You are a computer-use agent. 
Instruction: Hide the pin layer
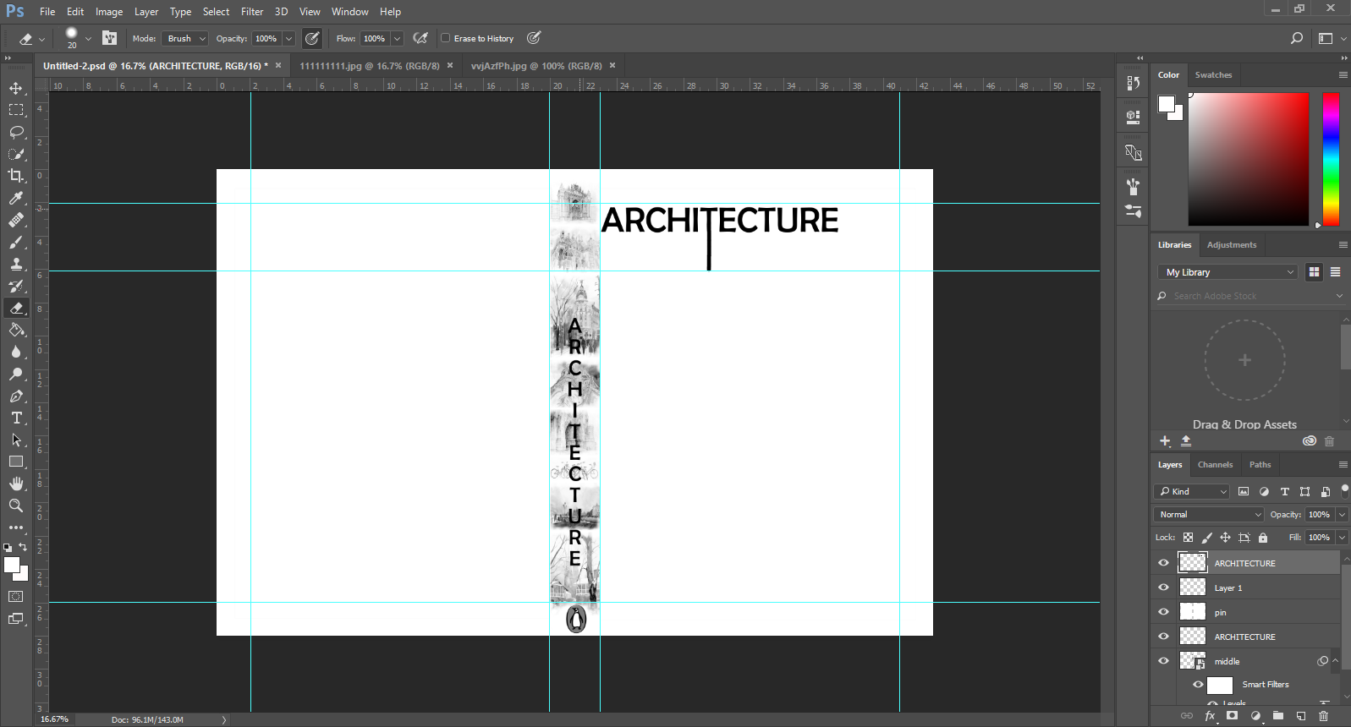pos(1164,612)
